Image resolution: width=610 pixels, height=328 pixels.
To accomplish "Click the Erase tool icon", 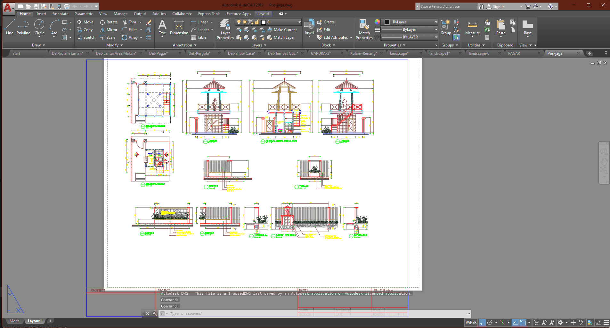I will click(x=149, y=22).
